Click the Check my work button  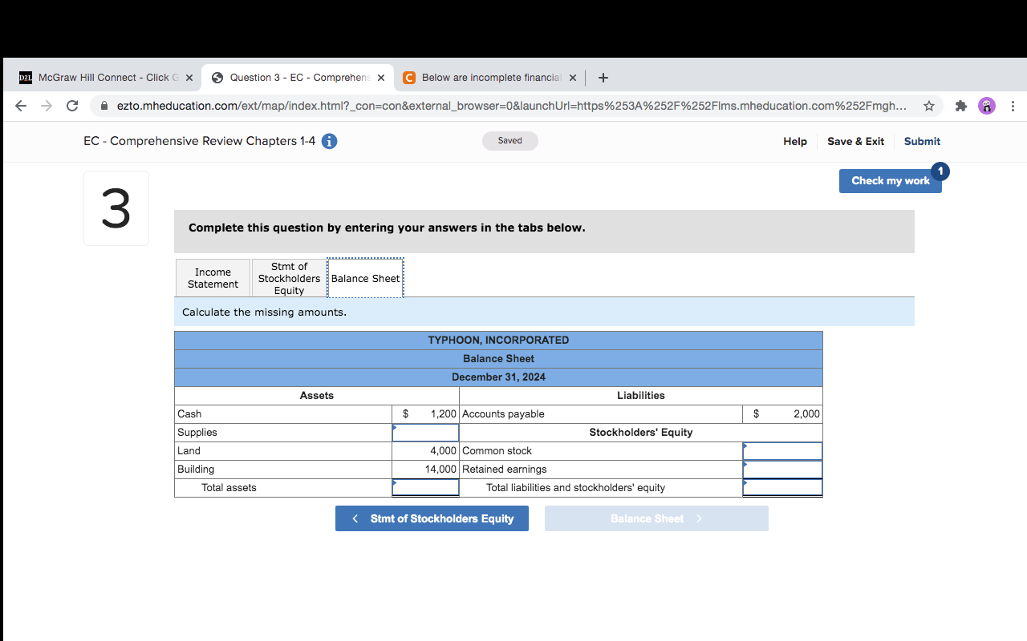891,180
